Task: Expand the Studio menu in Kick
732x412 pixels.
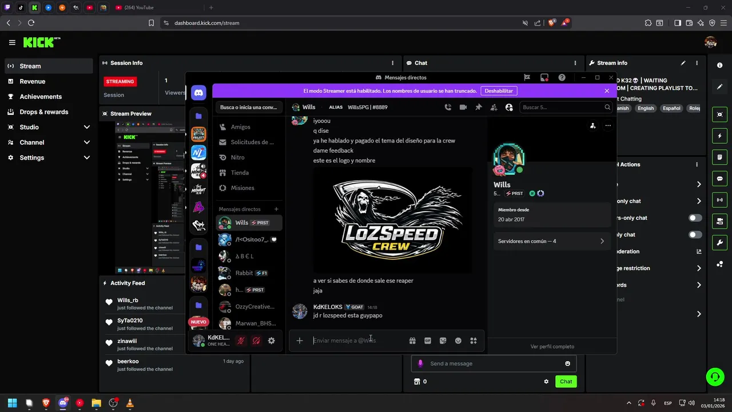Action: [48, 127]
